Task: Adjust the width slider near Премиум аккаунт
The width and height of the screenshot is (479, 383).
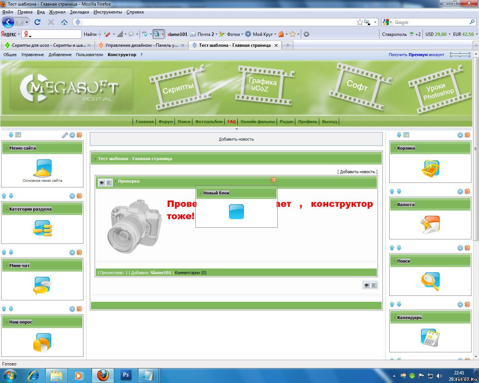Action: [x=460, y=55]
